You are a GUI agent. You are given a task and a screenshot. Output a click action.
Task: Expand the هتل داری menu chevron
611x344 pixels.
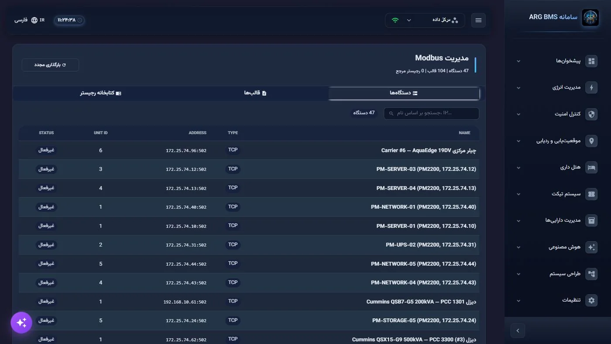518,168
